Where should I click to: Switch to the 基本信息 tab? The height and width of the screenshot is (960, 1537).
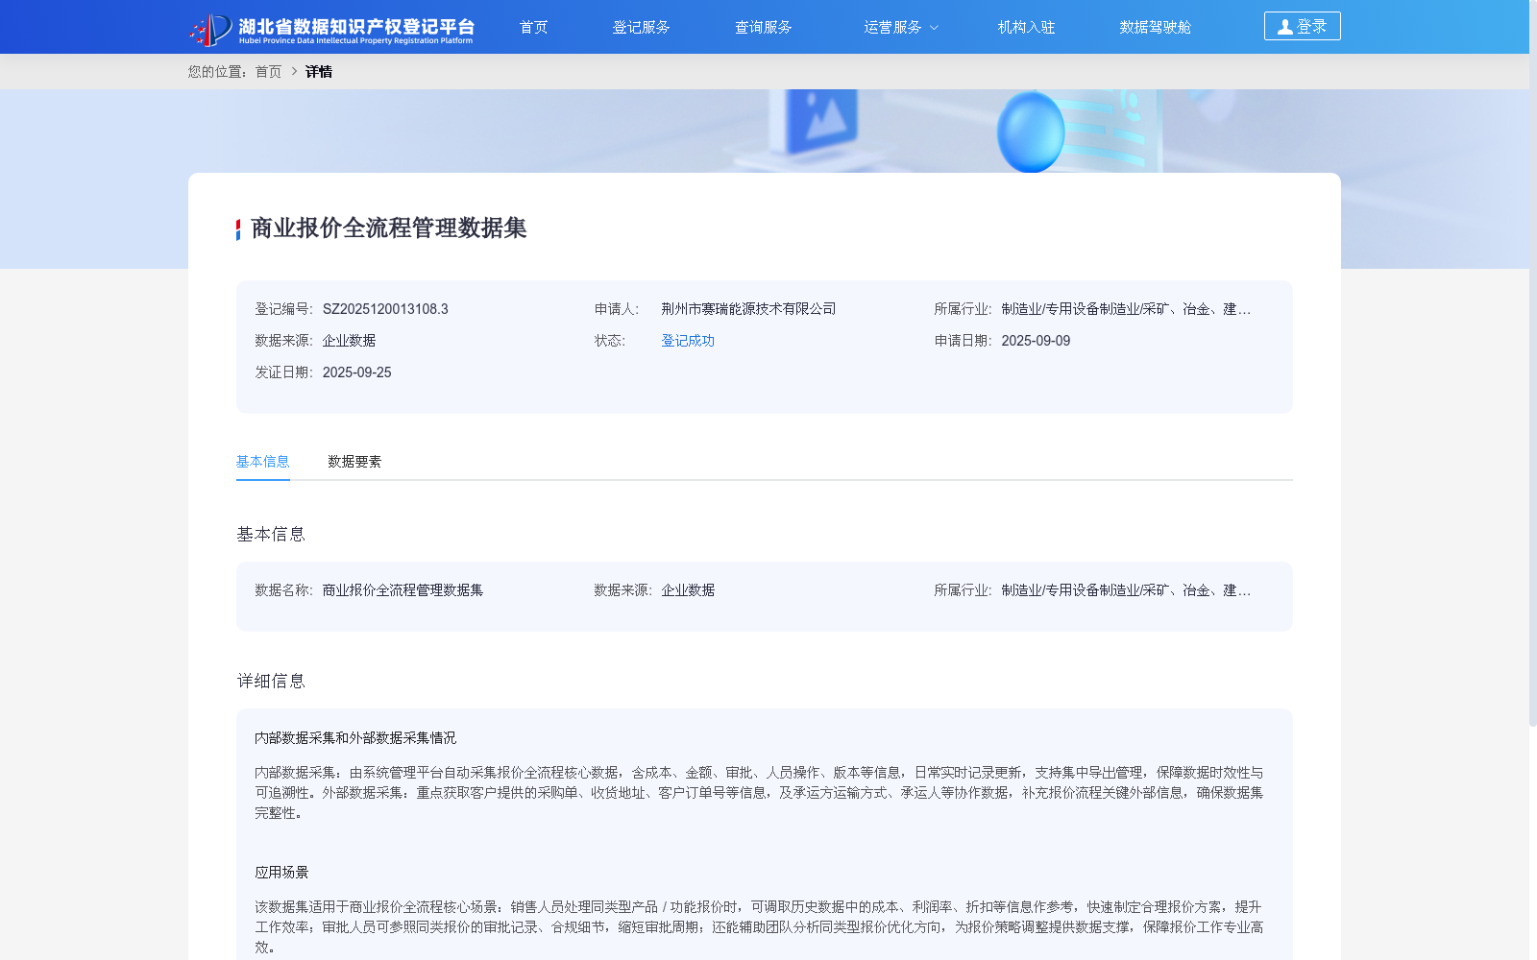tap(262, 462)
